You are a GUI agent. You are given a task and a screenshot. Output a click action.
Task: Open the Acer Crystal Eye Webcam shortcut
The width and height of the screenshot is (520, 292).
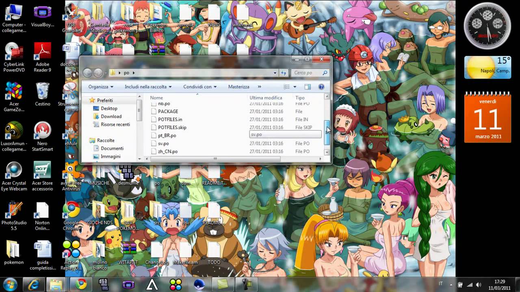pyautogui.click(x=14, y=176)
